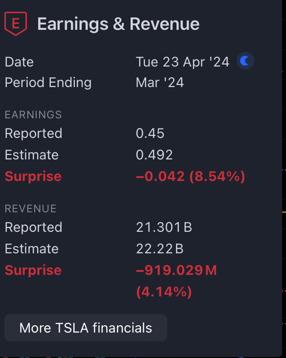Screen dimensions: 286x358
Task: Select the red earnings Surprise label
Action: pyautogui.click(x=33, y=177)
